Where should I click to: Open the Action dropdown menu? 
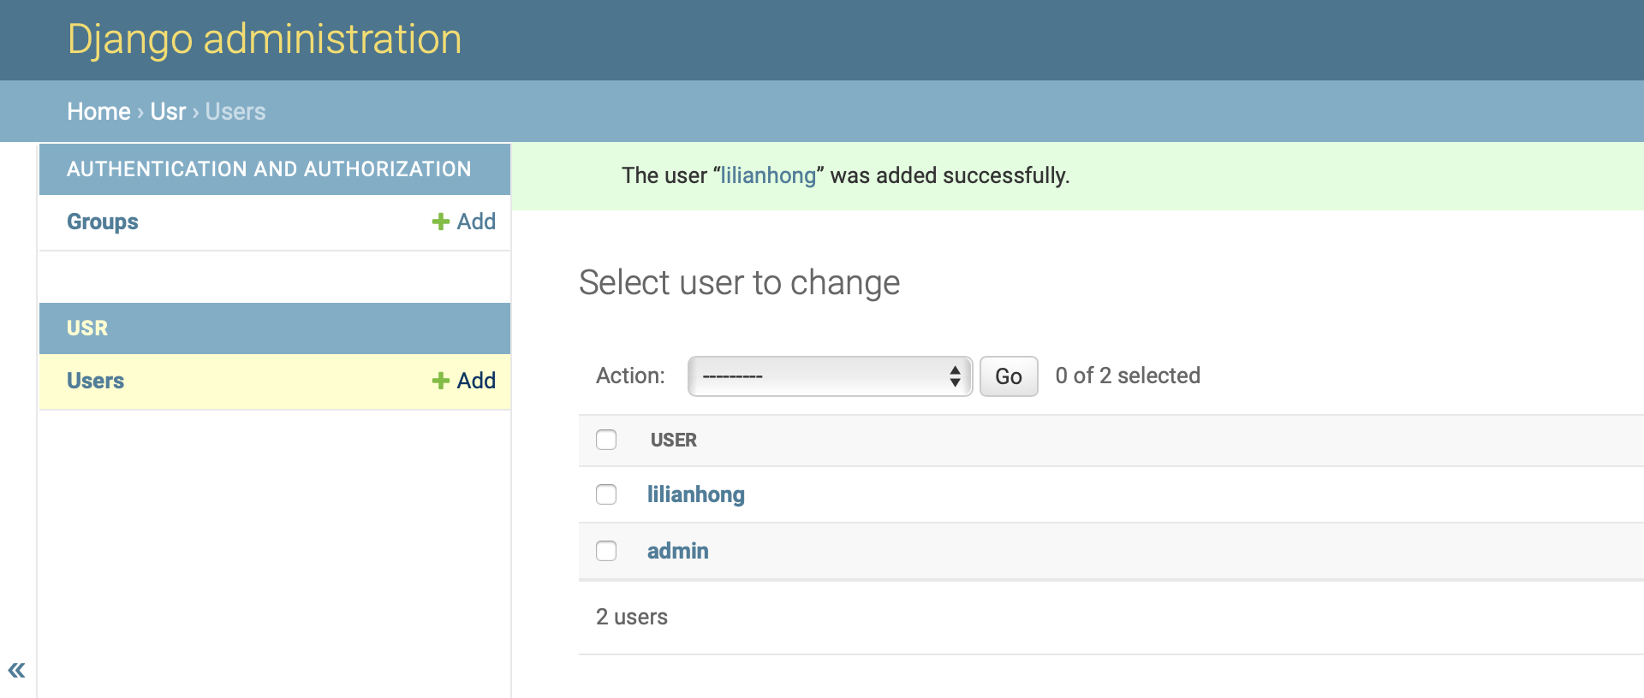[x=829, y=376]
